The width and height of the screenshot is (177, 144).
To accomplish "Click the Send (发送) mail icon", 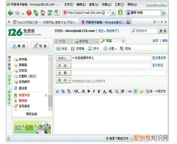I will pyautogui.click(x=58, y=48).
